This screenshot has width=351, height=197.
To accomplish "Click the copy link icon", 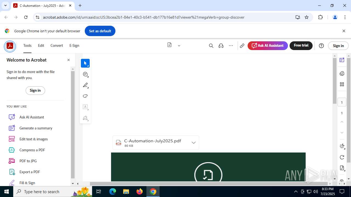I will [x=242, y=46].
